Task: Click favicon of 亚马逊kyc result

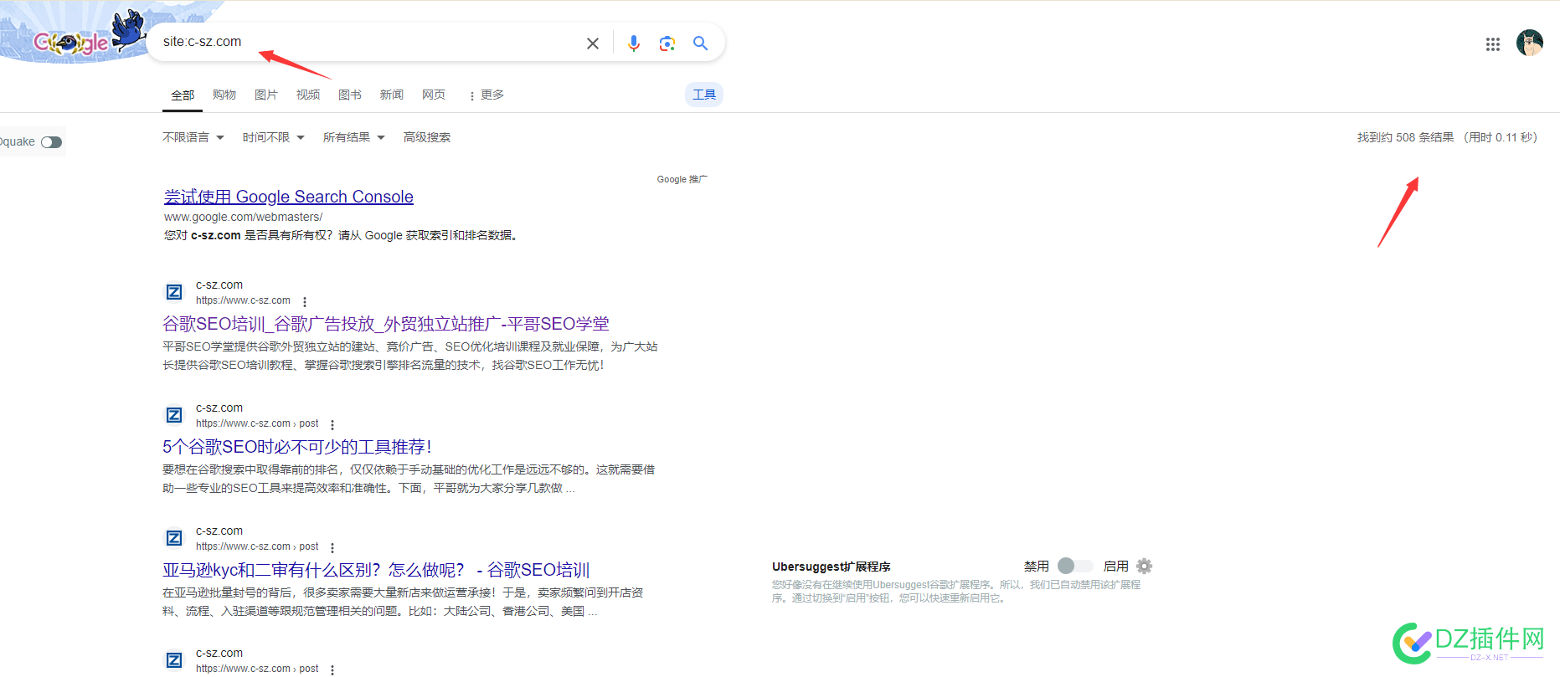Action: click(x=174, y=538)
